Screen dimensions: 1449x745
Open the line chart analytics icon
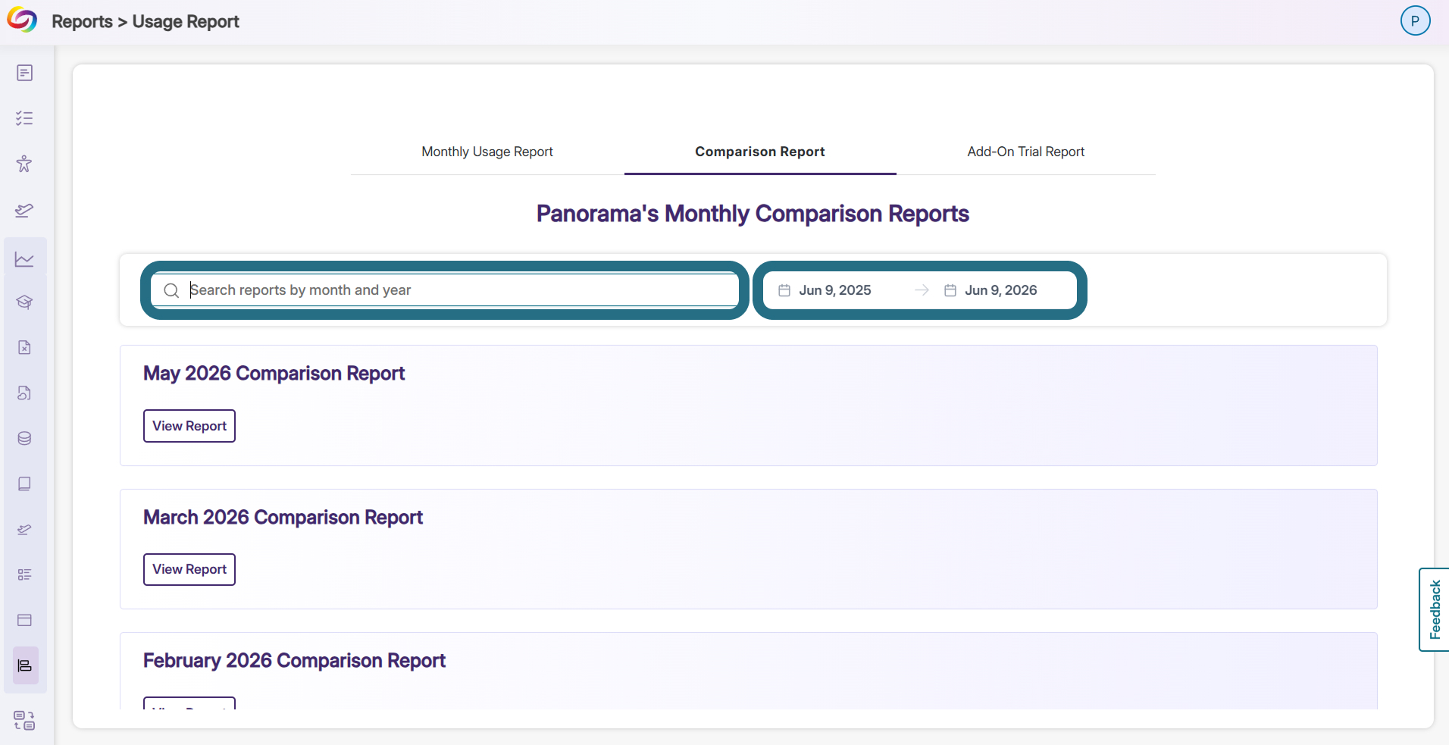coord(24,259)
